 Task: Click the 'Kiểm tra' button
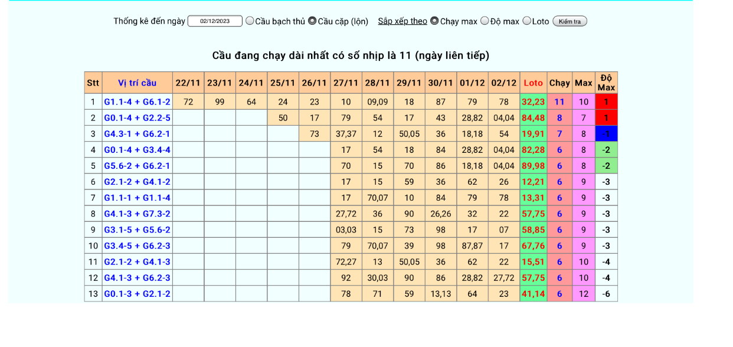pos(570,21)
